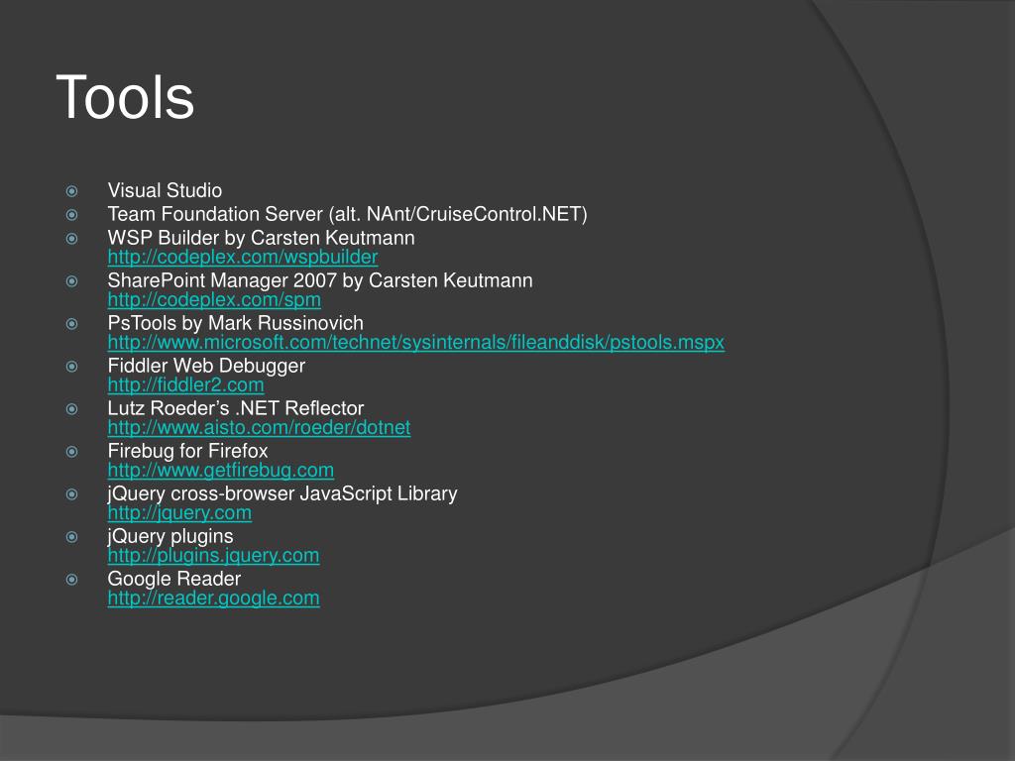Click the 'jQuery plugins' text
The image size is (1015, 761).
coord(170,537)
